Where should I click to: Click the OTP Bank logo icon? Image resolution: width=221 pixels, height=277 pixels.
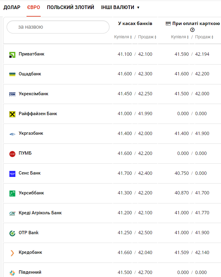[12, 233]
